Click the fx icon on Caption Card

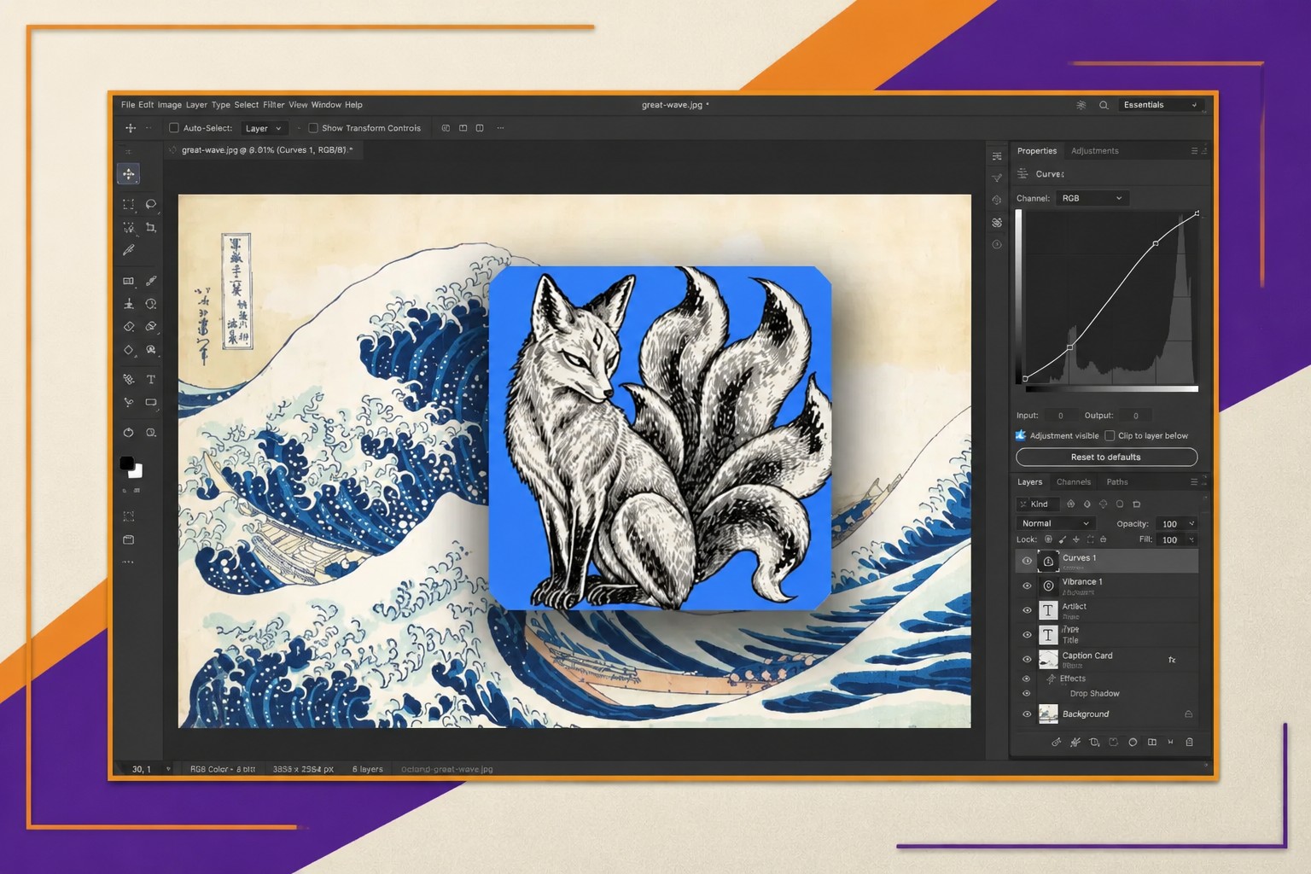pos(1172,660)
